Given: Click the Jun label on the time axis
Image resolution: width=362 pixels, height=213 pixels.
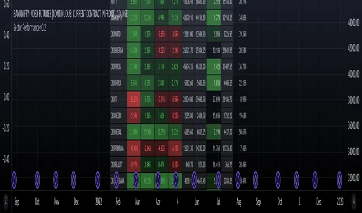Looking at the screenshot, I should point(197,202).
